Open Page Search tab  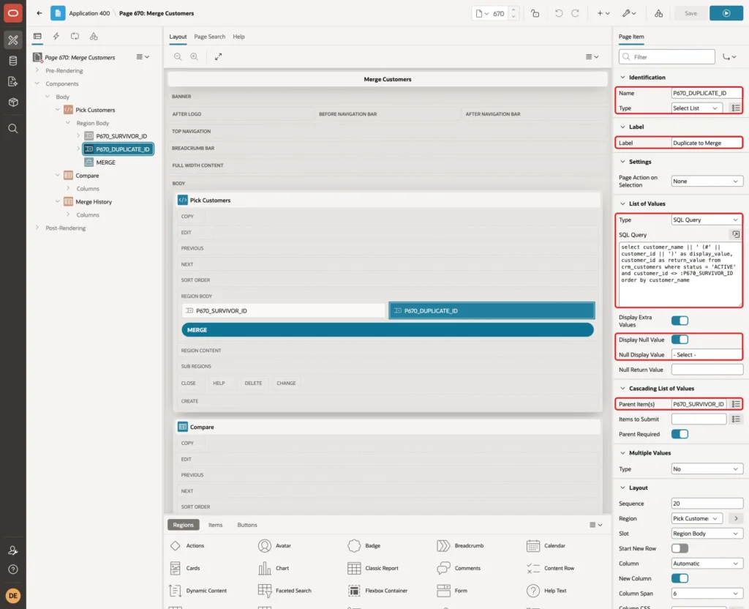(209, 37)
